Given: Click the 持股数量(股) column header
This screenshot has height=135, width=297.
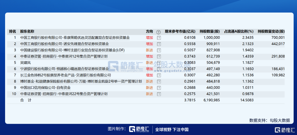Looking at the screenshot, I should pos(210,31).
